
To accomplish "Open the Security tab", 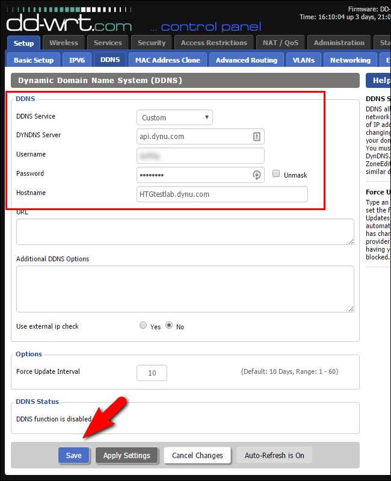I will click(152, 43).
